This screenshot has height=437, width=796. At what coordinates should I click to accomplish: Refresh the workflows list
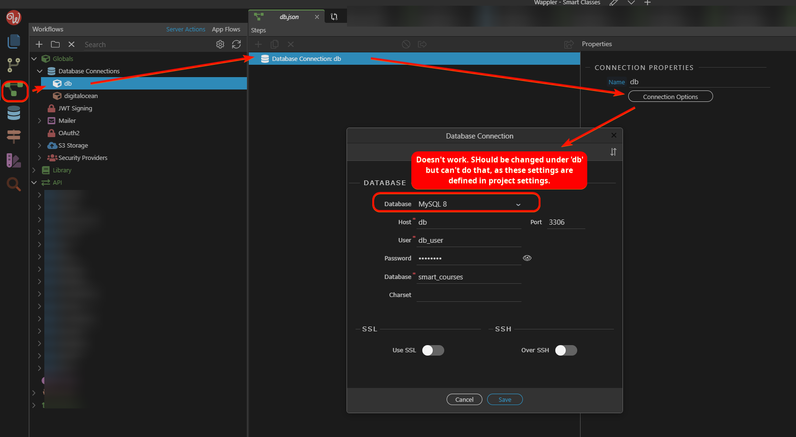236,44
